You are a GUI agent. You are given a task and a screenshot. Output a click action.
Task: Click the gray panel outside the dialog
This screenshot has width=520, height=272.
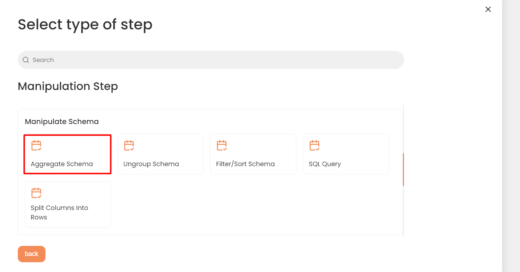(511, 136)
